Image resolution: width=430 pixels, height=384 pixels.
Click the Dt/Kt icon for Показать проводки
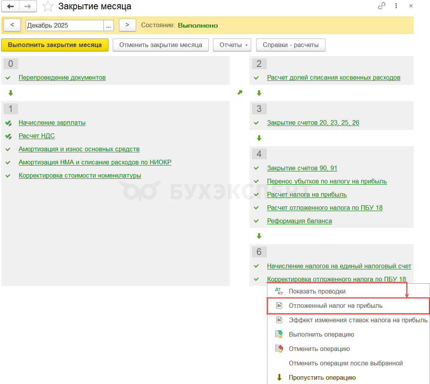pyautogui.click(x=279, y=291)
